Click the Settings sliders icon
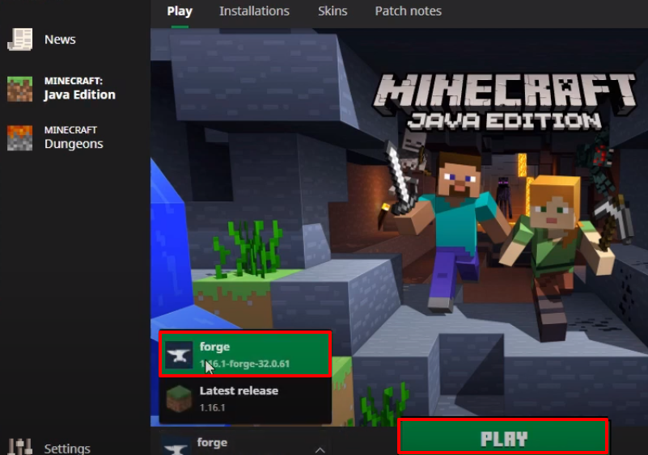The width and height of the screenshot is (648, 455). tap(20, 447)
